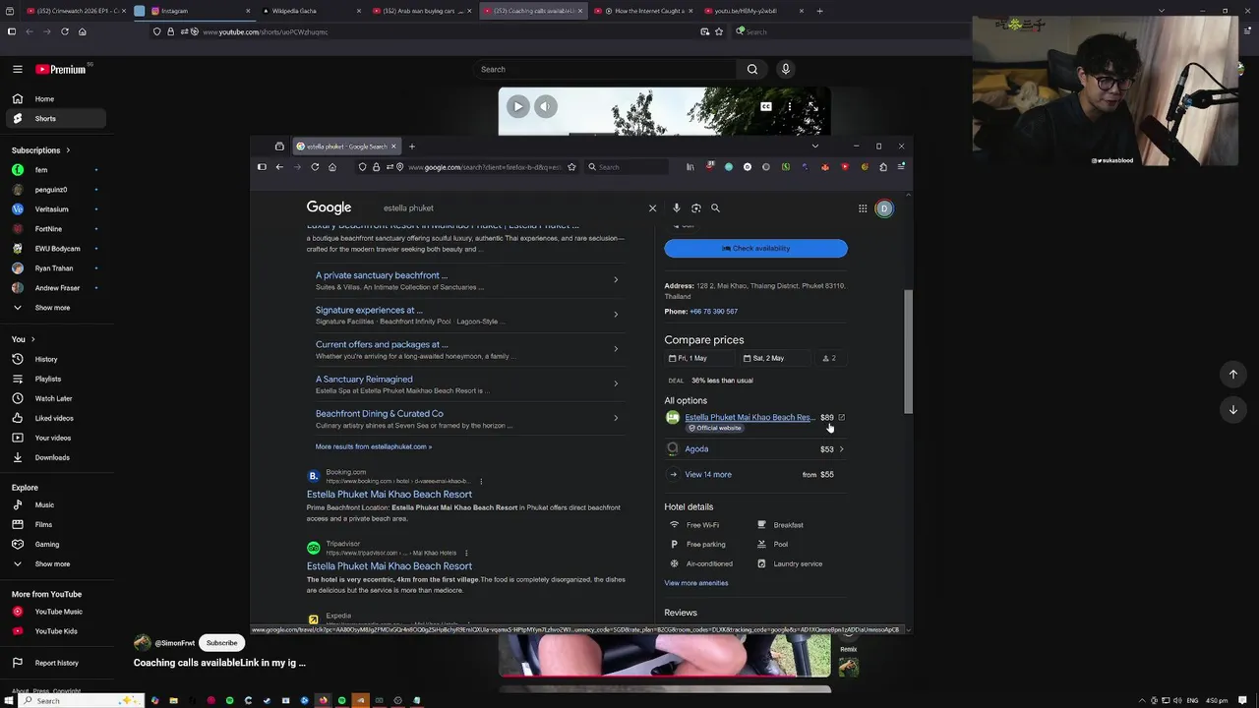Viewport: 1259px width, 708px height.
Task: Play the Shorts video
Action: [518, 106]
